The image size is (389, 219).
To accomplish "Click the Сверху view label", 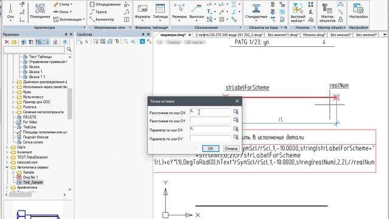I will point(173,42).
